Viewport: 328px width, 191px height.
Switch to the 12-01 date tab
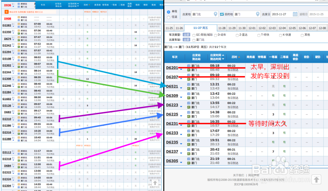coord(252,28)
